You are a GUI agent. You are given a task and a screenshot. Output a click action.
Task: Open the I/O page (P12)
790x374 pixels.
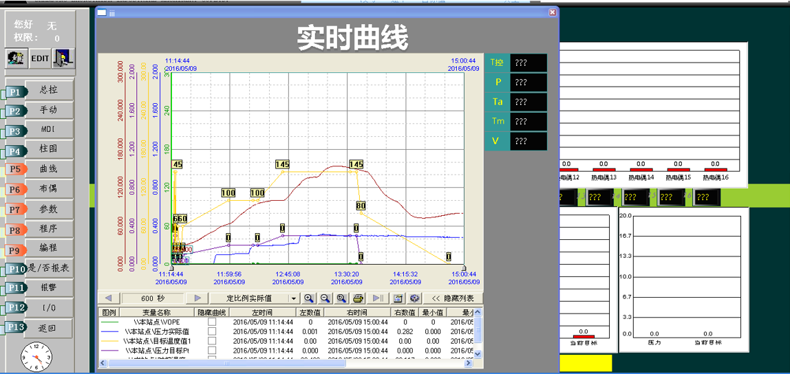(x=49, y=307)
